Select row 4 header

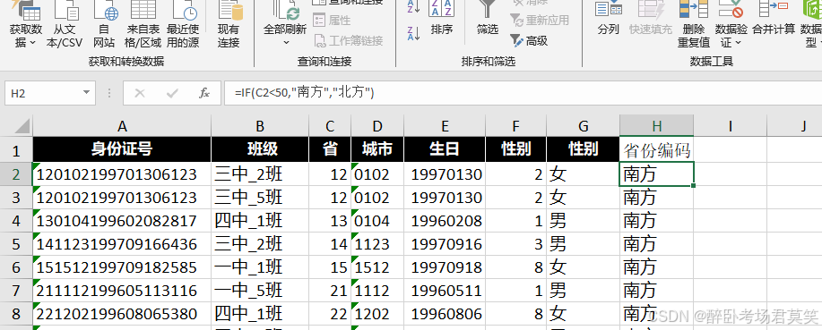coord(16,221)
